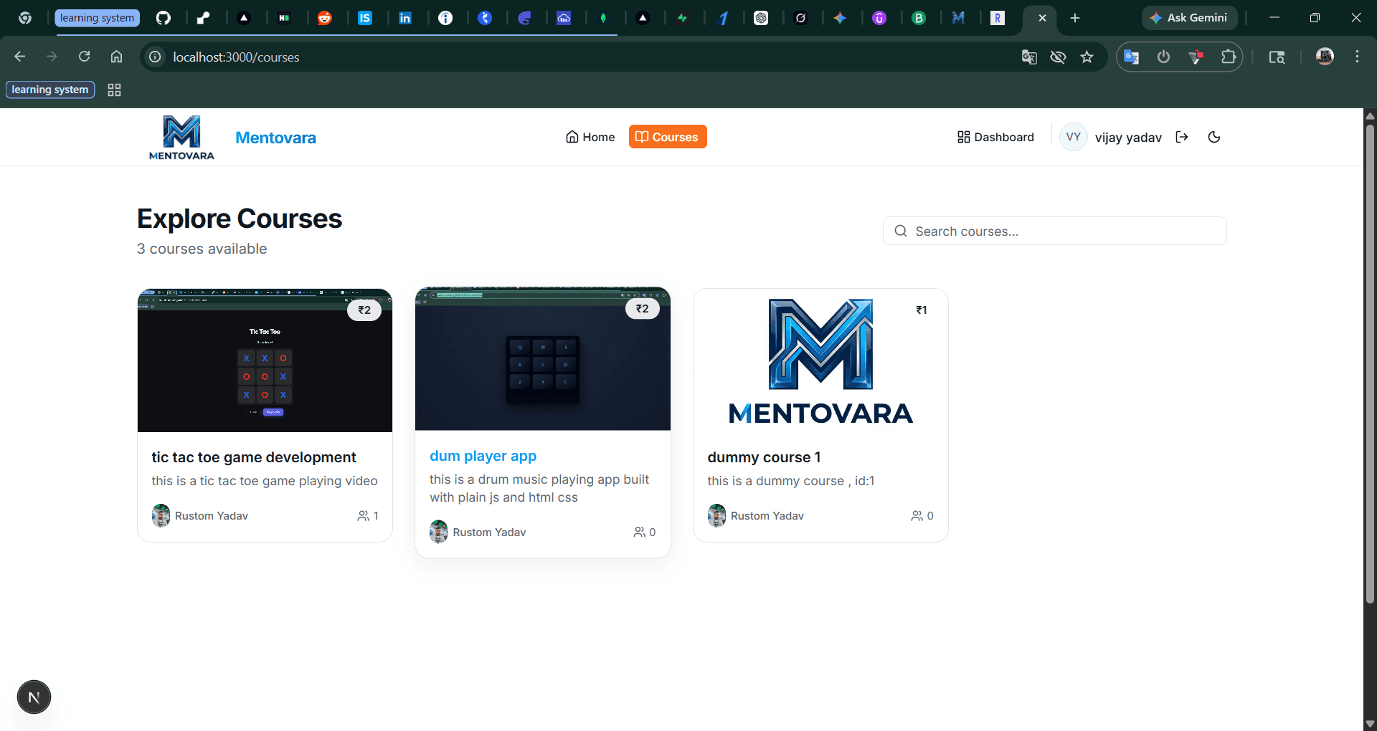Open the drum player app thumbnail
Image resolution: width=1377 pixels, height=731 pixels.
tap(543, 359)
